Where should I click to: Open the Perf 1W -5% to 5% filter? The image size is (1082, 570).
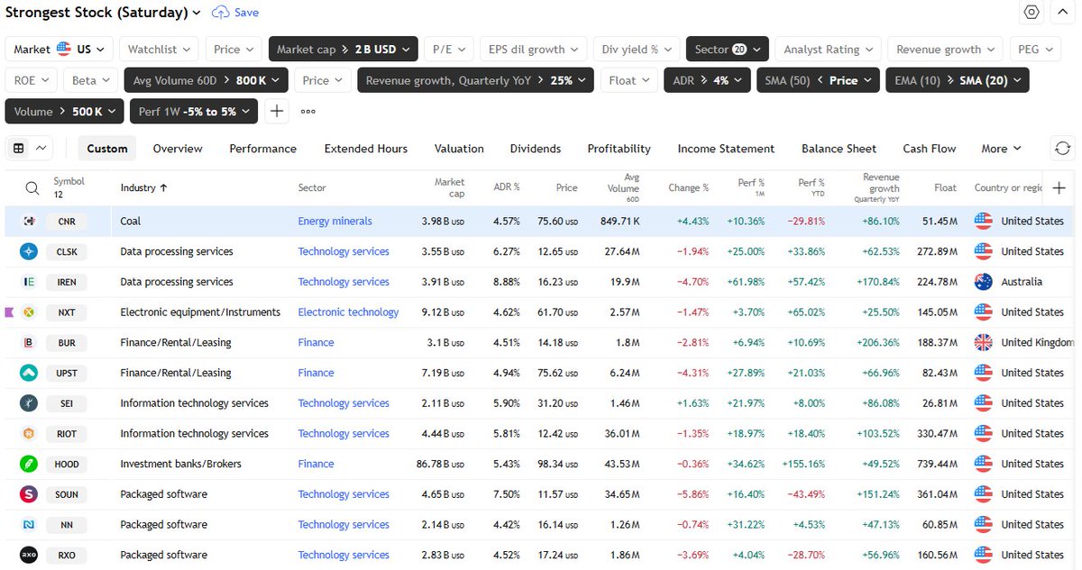(195, 112)
